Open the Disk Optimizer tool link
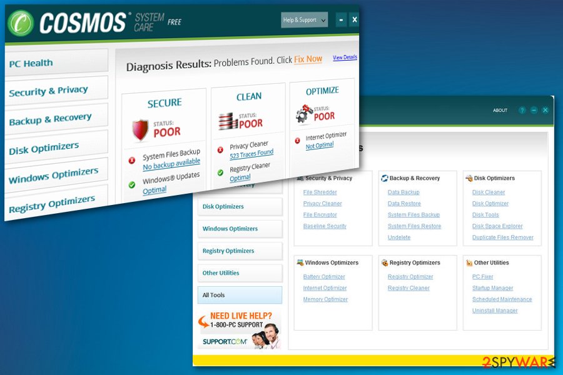 tap(490, 204)
